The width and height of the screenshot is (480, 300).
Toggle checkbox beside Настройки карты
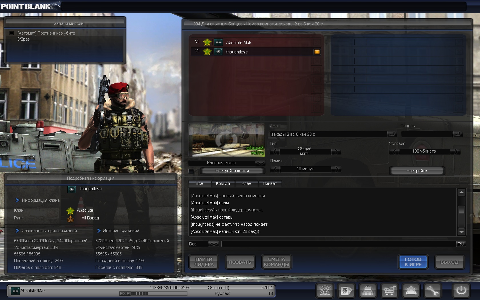(191, 171)
